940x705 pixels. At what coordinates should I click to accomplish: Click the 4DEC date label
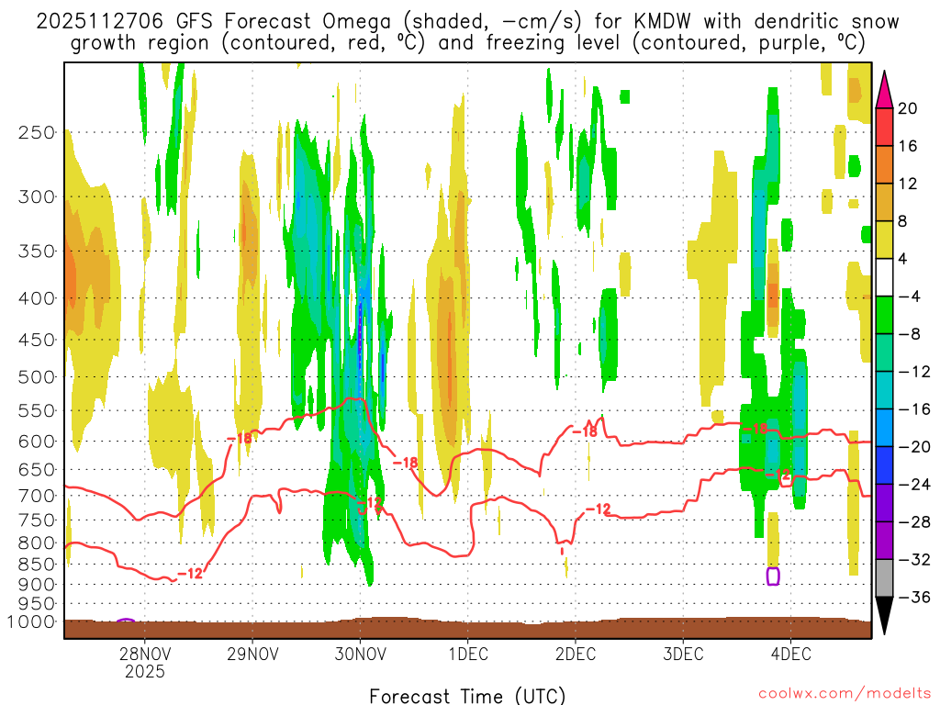[791, 654]
